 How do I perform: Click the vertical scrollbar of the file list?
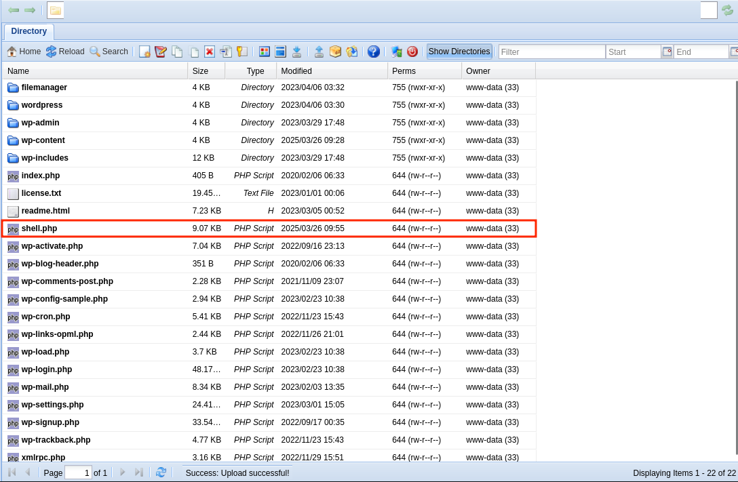pyautogui.click(x=736, y=268)
